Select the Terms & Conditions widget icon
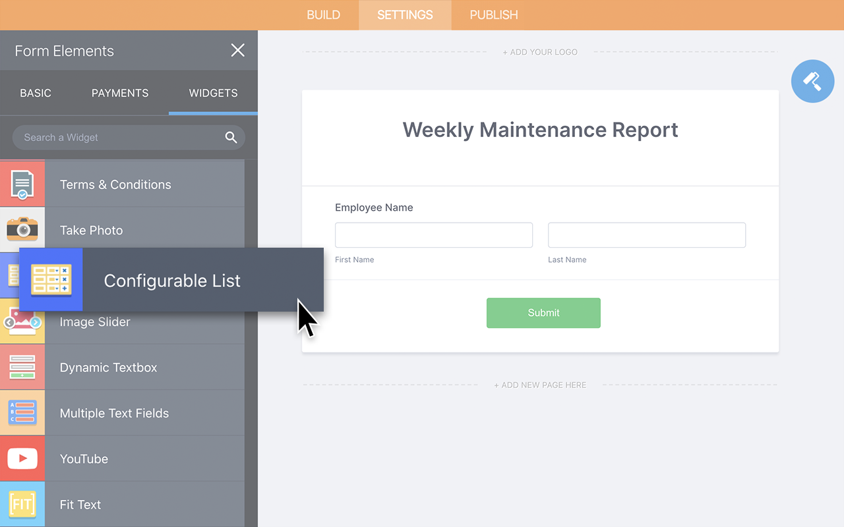The width and height of the screenshot is (844, 527). coord(22,183)
